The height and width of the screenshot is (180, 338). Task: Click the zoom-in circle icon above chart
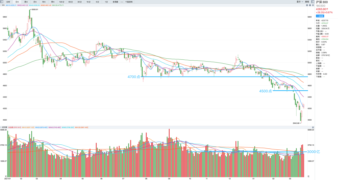pos(307,5)
